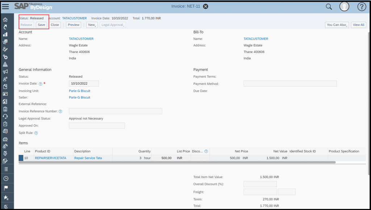Open REPAIRSERVICETATA product ID link
This screenshot has height=210, width=371.
50,158
